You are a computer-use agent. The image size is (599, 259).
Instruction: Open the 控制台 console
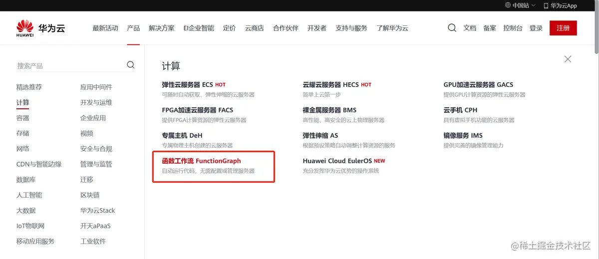[x=513, y=28]
